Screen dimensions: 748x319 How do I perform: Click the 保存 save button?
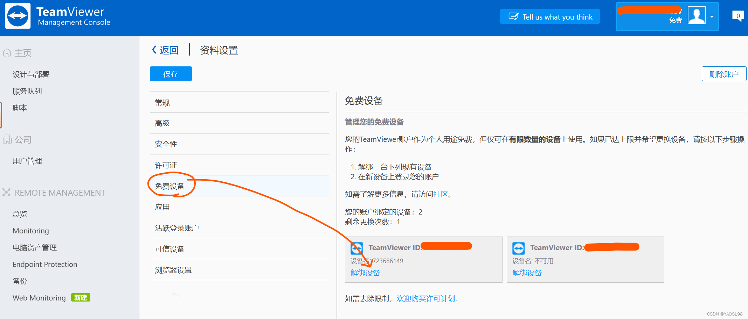click(171, 74)
